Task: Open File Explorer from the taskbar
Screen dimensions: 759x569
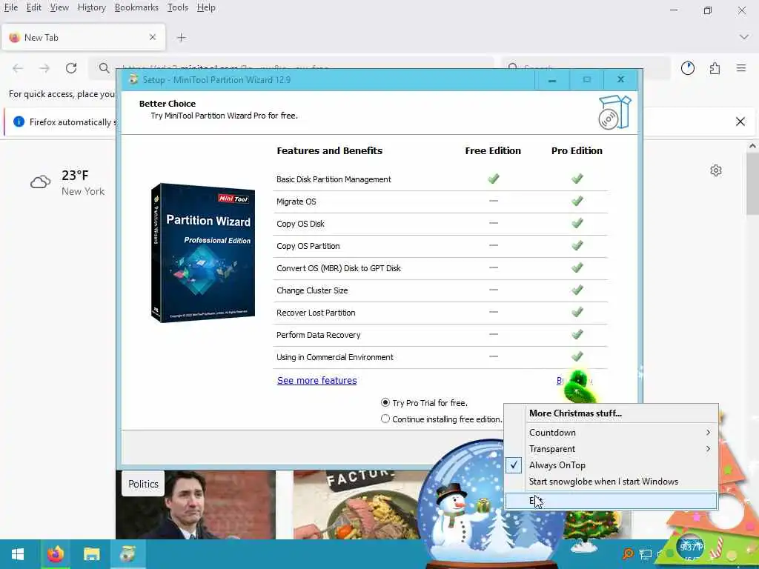Action: pos(91,554)
